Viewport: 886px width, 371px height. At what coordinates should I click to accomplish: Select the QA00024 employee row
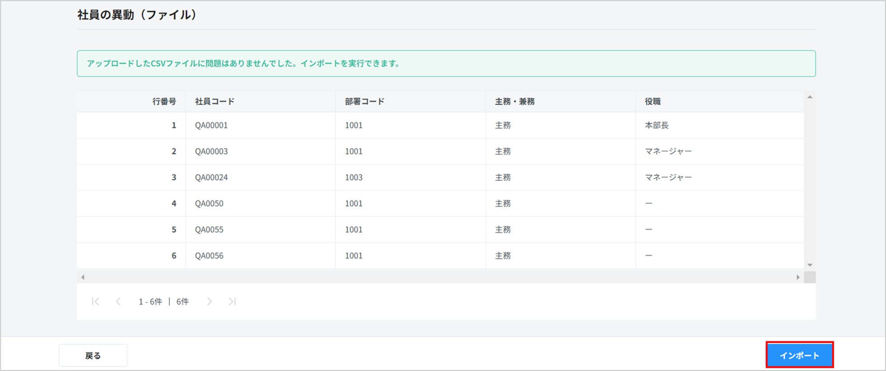tap(211, 177)
